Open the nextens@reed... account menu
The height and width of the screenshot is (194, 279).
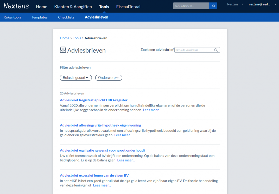pos(262,4)
